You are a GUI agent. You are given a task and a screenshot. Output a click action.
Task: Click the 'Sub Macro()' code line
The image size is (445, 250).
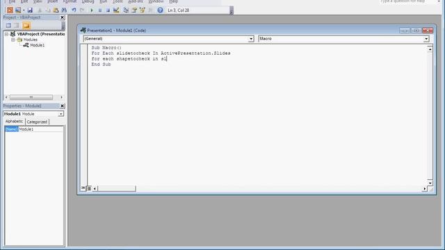[106, 48]
